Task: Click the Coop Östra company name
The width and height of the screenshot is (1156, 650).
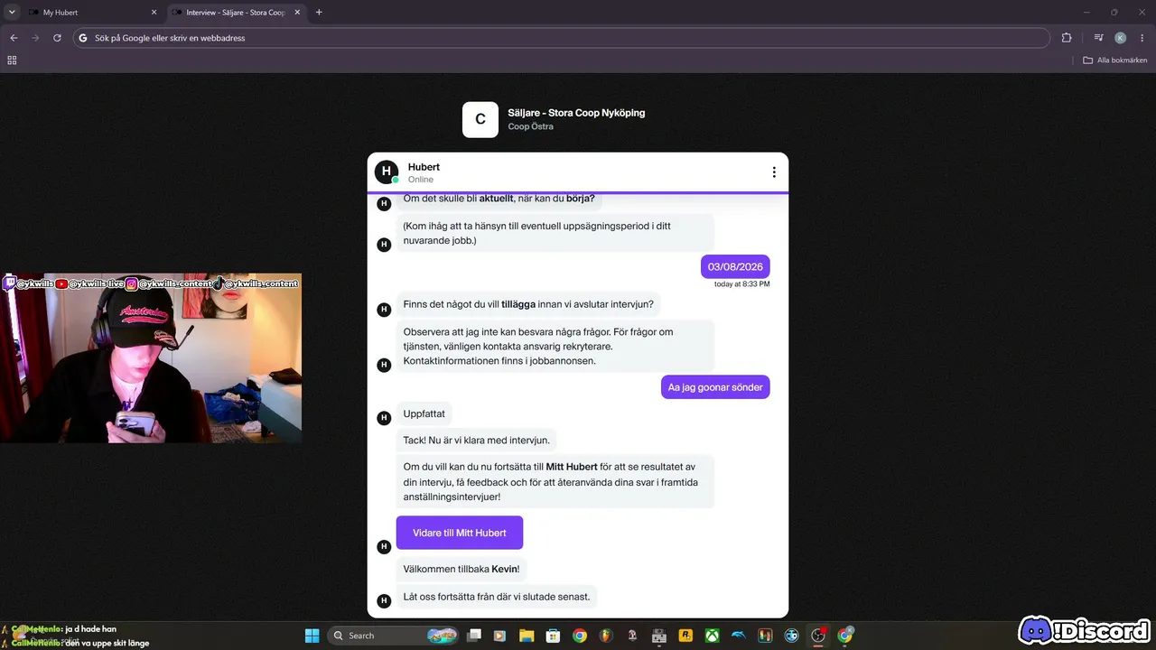Action: (x=530, y=126)
